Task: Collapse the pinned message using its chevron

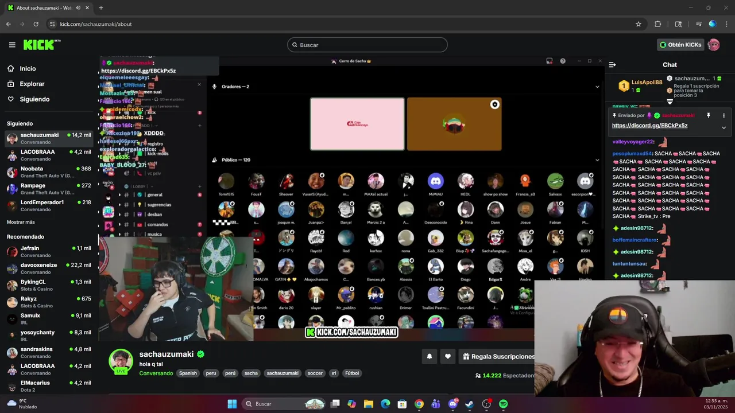Action: (x=724, y=127)
